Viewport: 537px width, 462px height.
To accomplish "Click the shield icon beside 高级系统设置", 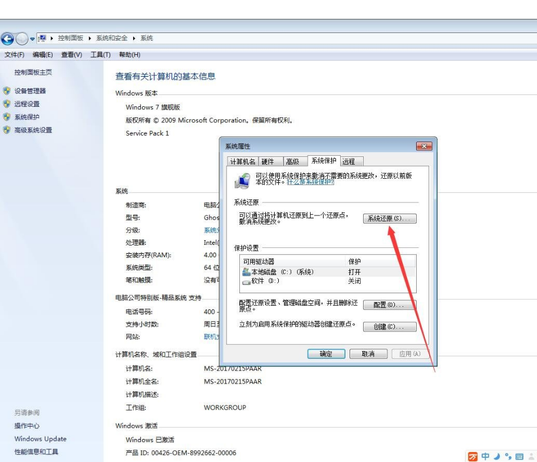I will (7, 130).
